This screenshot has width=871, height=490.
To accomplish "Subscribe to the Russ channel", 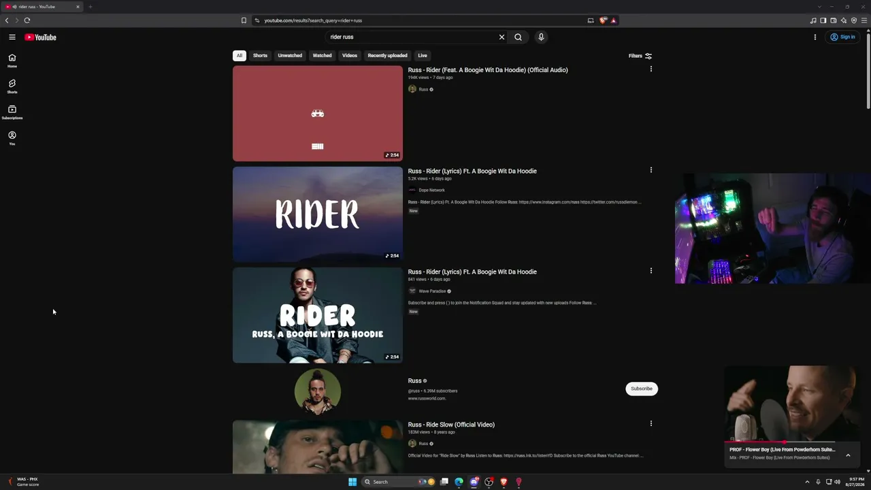I will coord(642,389).
